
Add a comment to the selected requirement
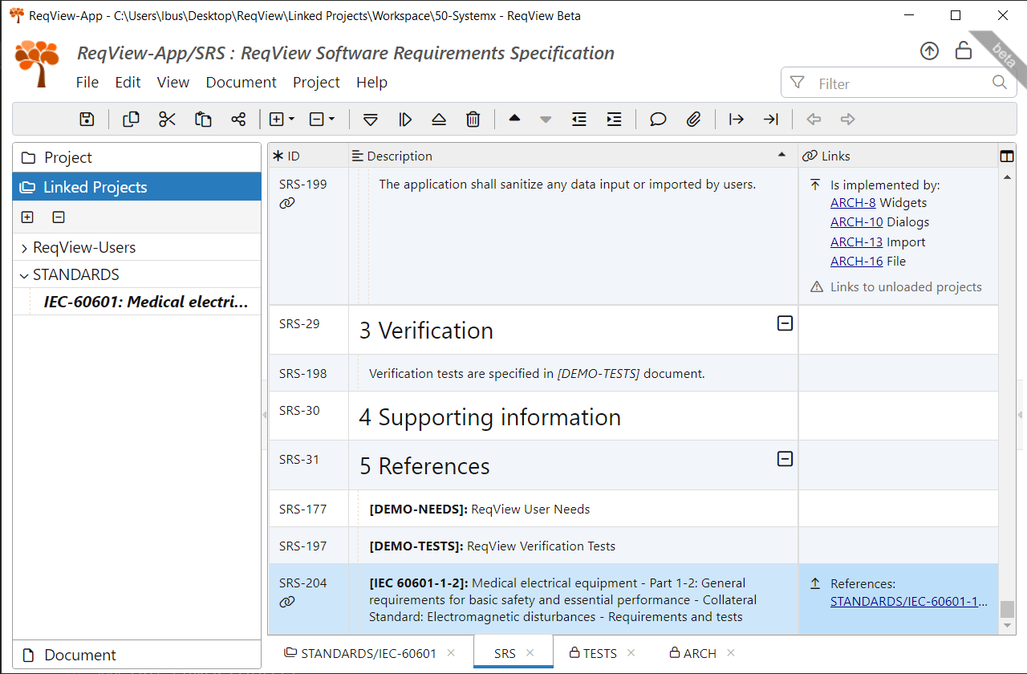[658, 119]
